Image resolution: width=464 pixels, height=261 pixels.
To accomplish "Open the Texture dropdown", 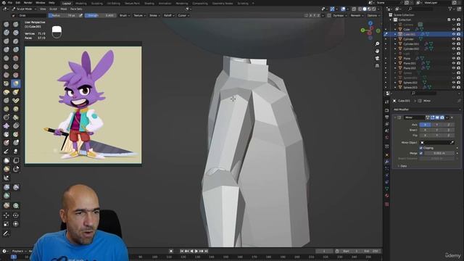I will [139, 15].
